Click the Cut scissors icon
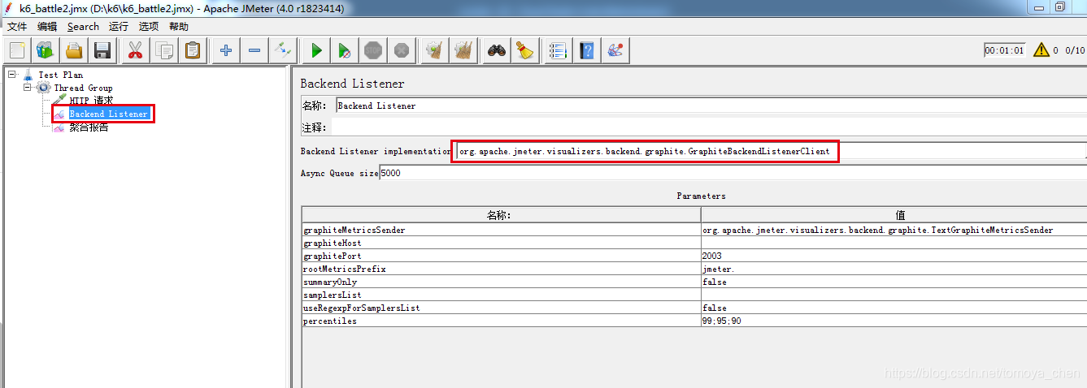 (x=135, y=50)
